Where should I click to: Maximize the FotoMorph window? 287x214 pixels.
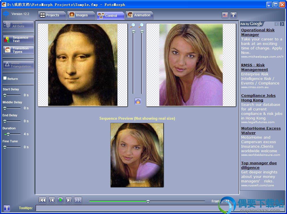(276, 5)
